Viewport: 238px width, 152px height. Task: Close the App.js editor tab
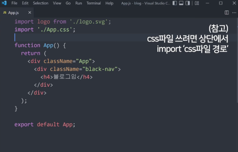(30, 12)
